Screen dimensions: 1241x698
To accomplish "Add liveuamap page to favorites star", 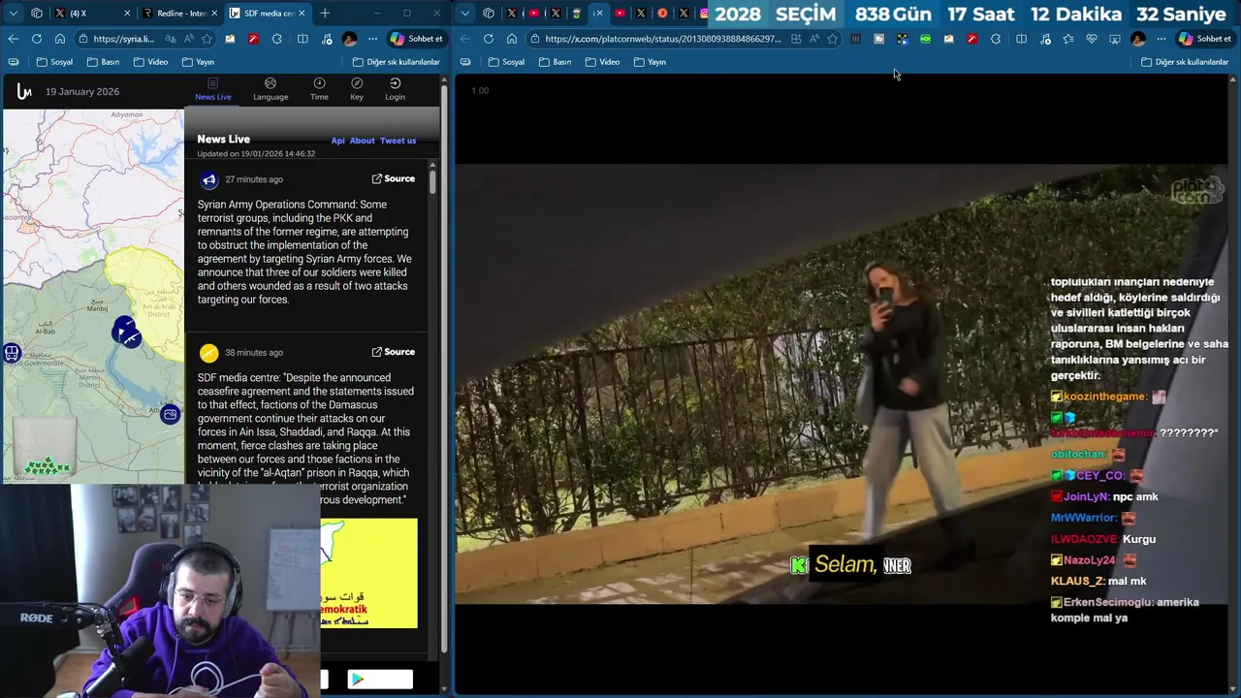I will [x=207, y=39].
